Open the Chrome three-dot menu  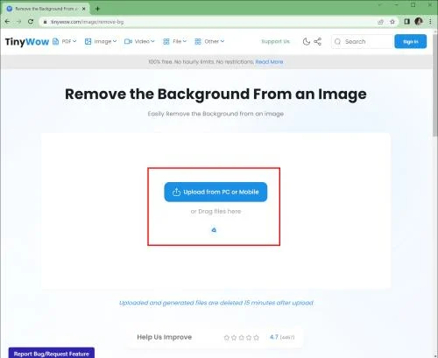(x=430, y=21)
